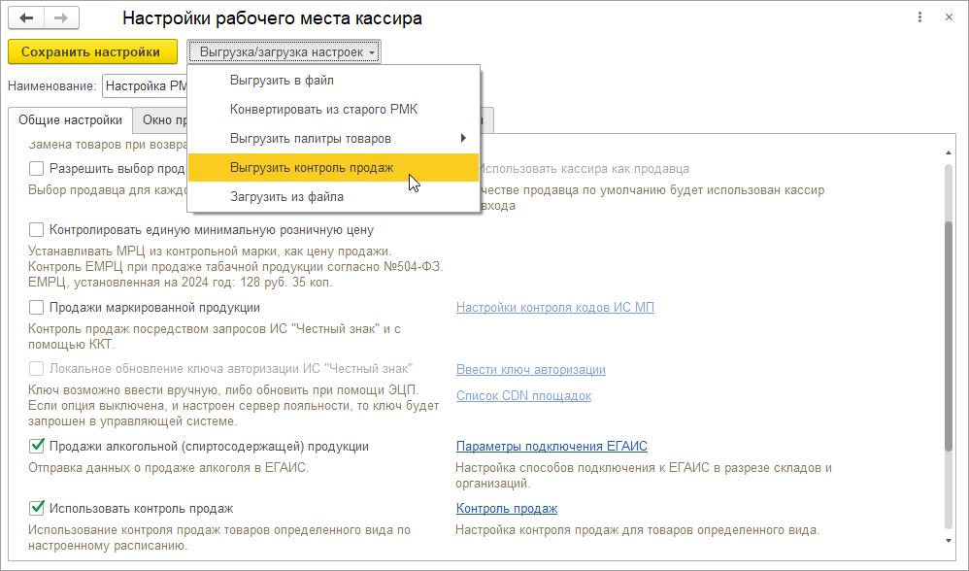Go forward with the right arrow button
This screenshot has width=969, height=571.
(x=61, y=18)
